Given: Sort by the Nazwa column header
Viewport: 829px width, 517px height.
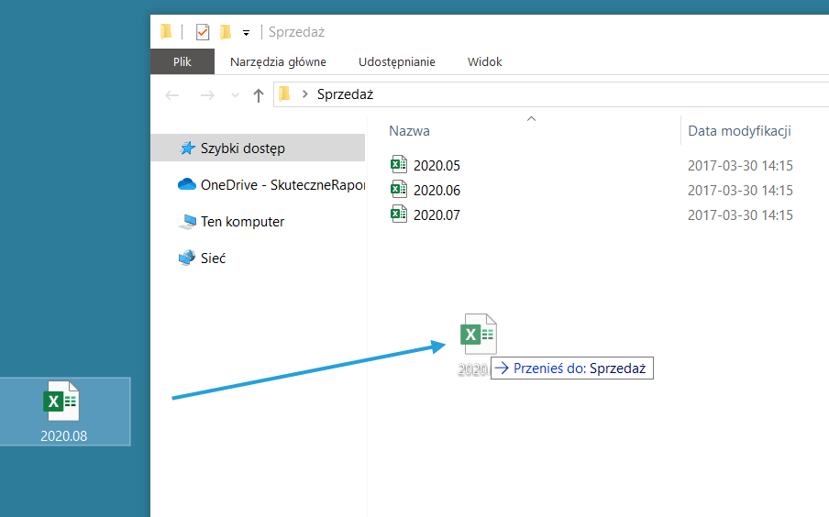Looking at the screenshot, I should click(409, 131).
